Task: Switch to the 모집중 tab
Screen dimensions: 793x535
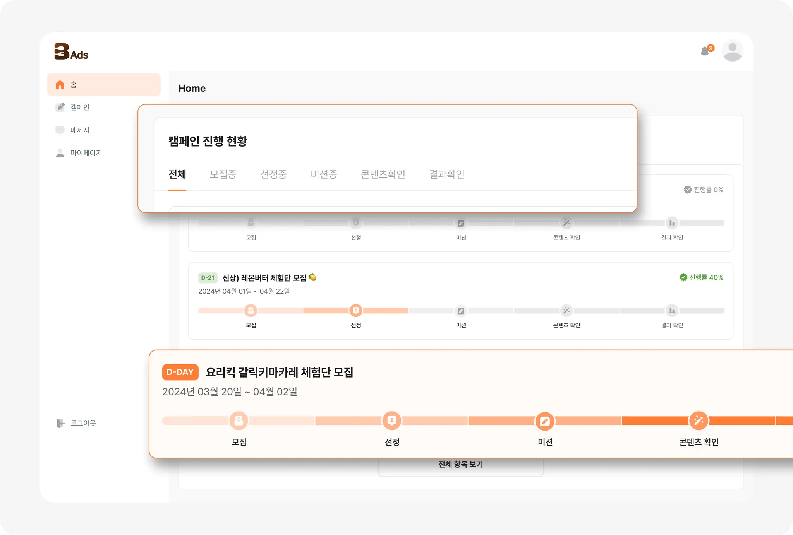Action: pyautogui.click(x=223, y=174)
